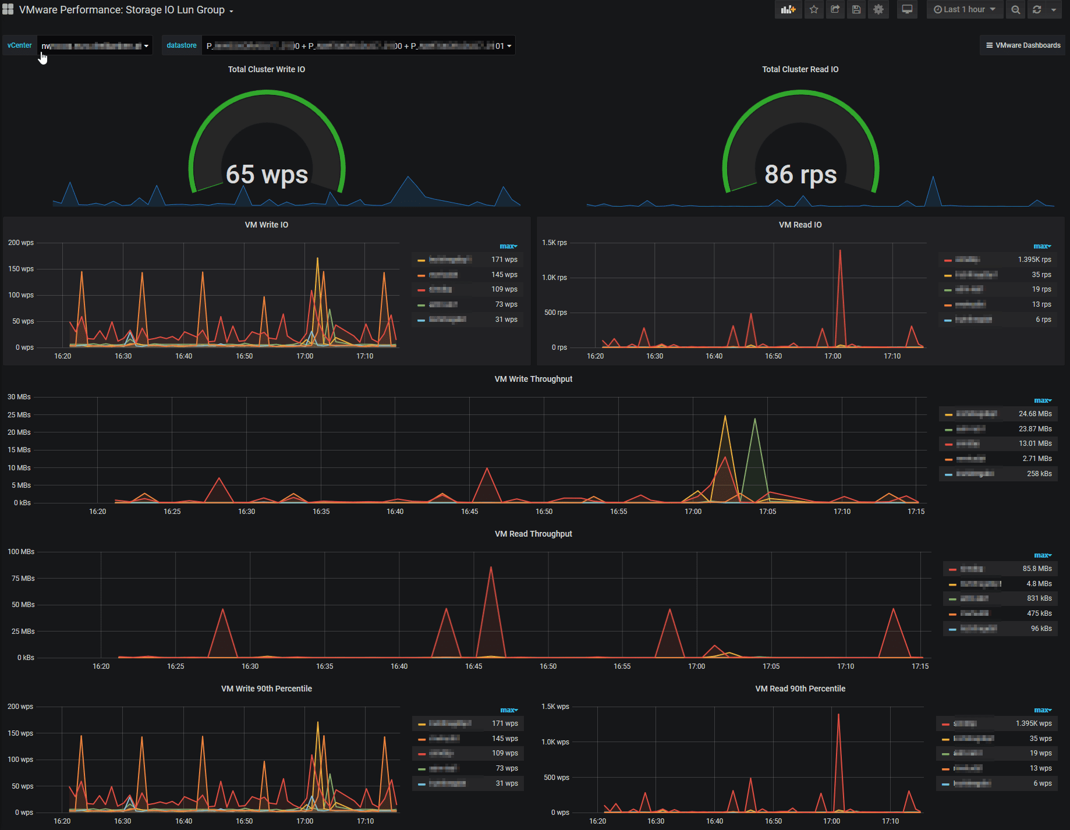Open VM Read IO panel title menu
The height and width of the screenshot is (830, 1070).
click(800, 225)
